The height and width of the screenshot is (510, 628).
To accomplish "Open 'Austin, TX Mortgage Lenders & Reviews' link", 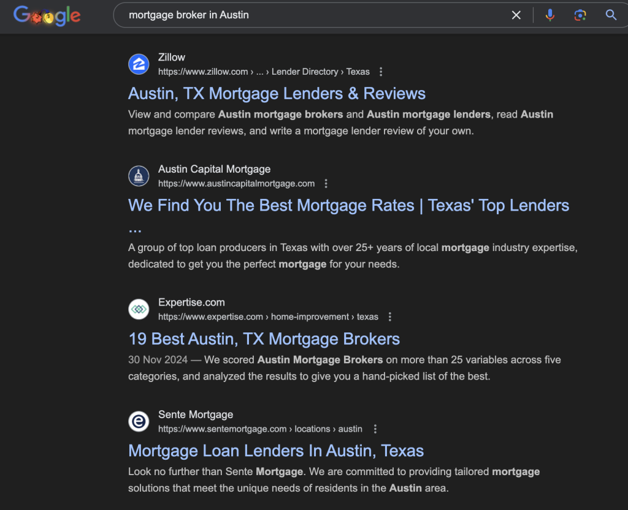I will click(277, 94).
